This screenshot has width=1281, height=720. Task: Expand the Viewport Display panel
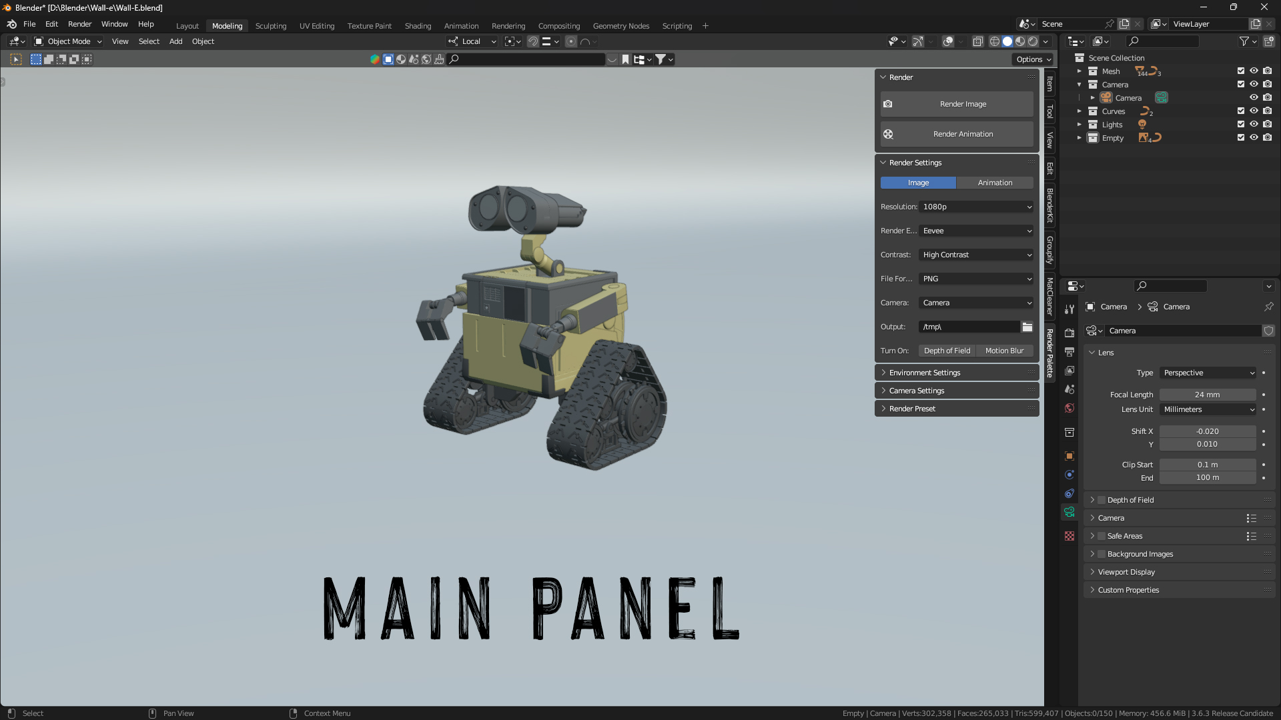tap(1180, 572)
